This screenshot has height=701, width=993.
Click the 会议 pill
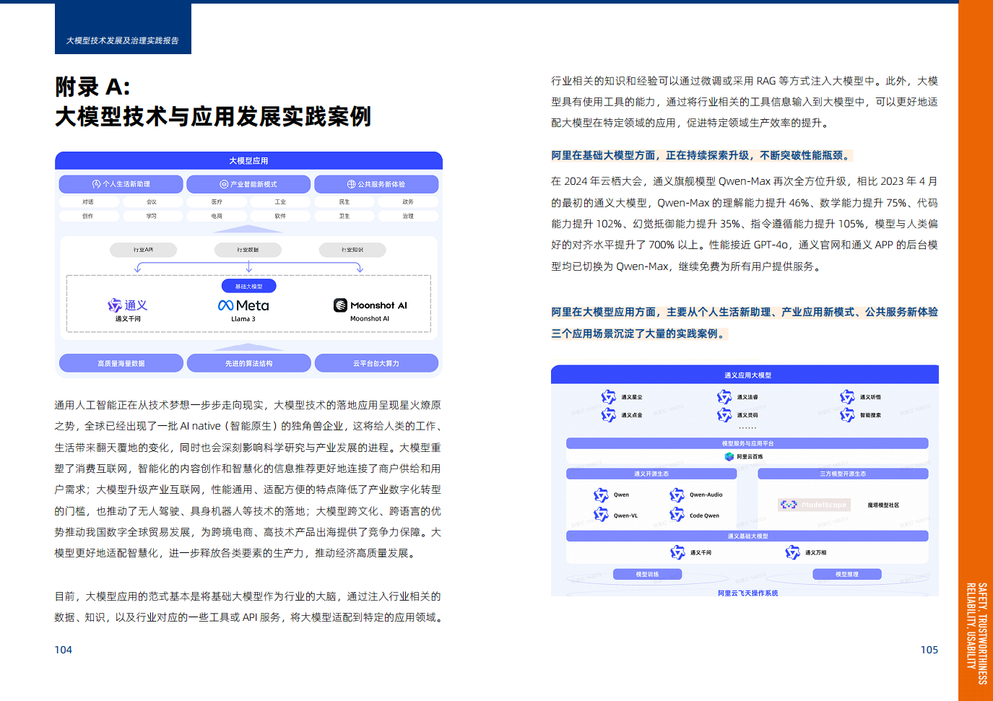pos(152,202)
